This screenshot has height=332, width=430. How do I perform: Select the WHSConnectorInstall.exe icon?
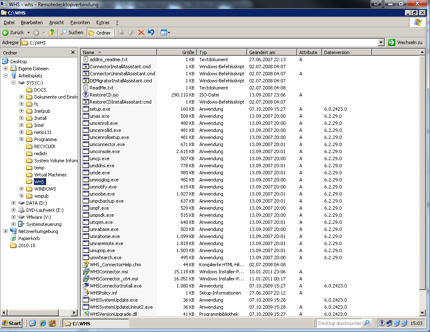tap(85, 286)
